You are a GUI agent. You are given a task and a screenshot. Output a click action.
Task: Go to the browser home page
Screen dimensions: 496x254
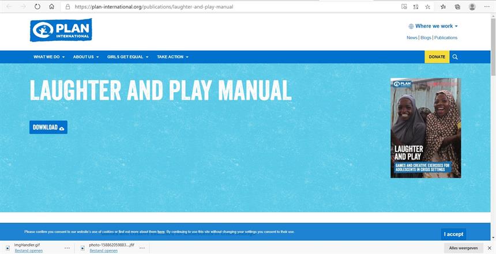click(x=52, y=7)
